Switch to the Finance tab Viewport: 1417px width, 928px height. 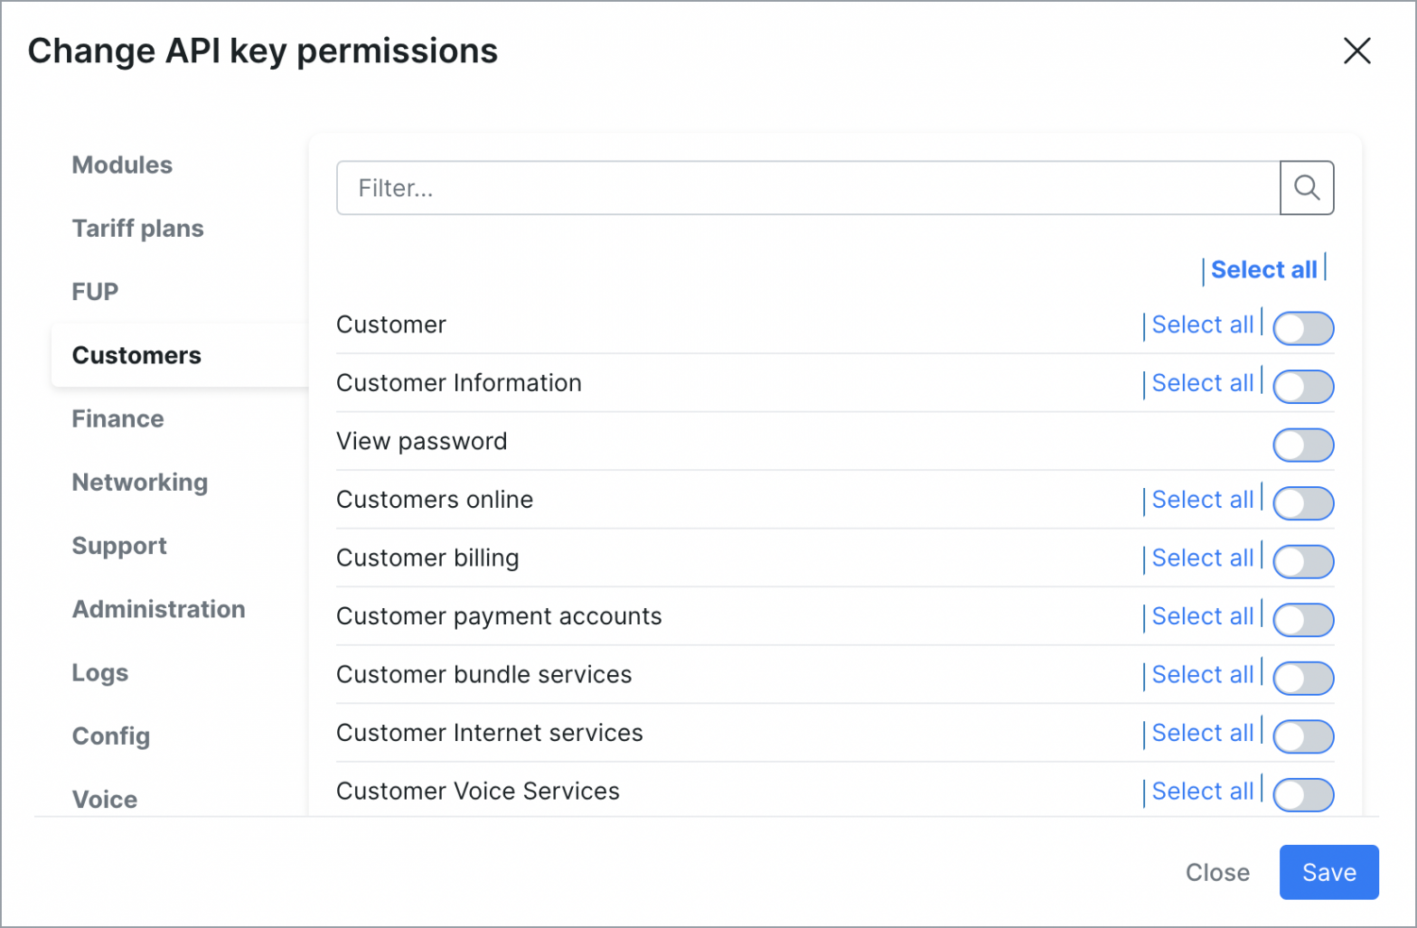pos(117,418)
